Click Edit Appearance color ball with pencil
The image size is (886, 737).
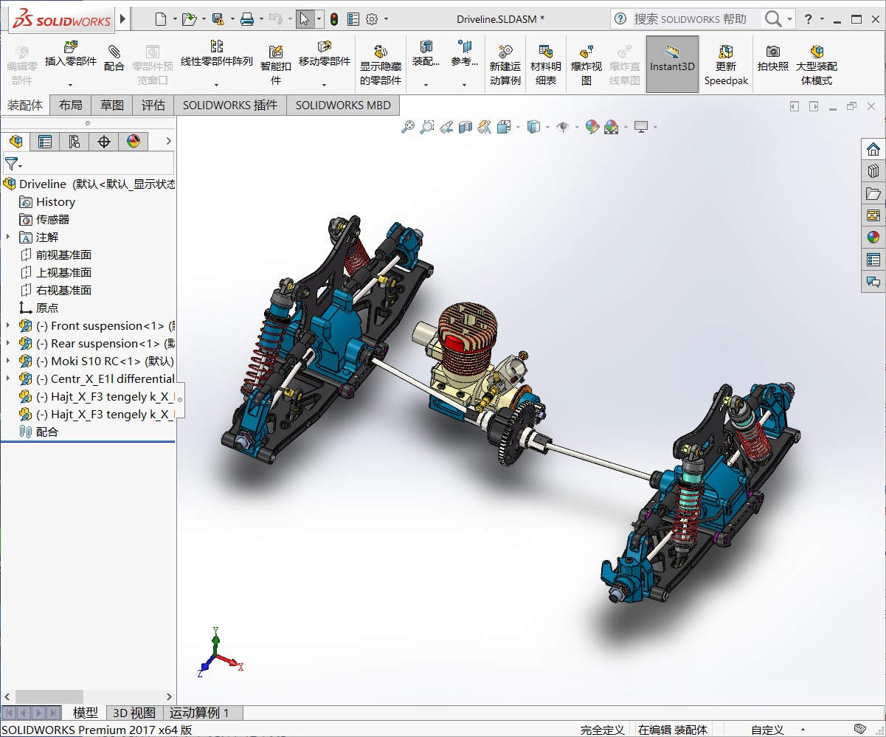(592, 127)
